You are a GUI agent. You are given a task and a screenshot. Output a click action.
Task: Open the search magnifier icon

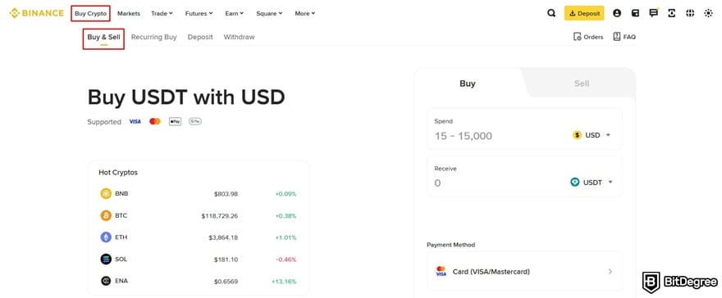(x=551, y=13)
